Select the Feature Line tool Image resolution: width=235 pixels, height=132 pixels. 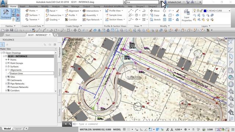point(54,15)
